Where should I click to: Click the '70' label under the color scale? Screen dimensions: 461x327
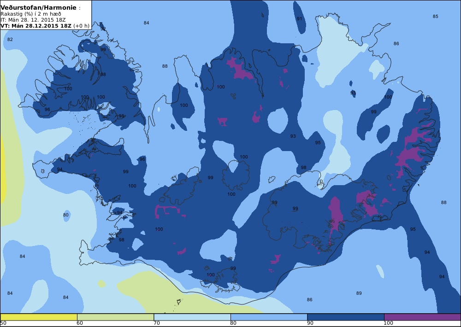[x=157, y=323]
